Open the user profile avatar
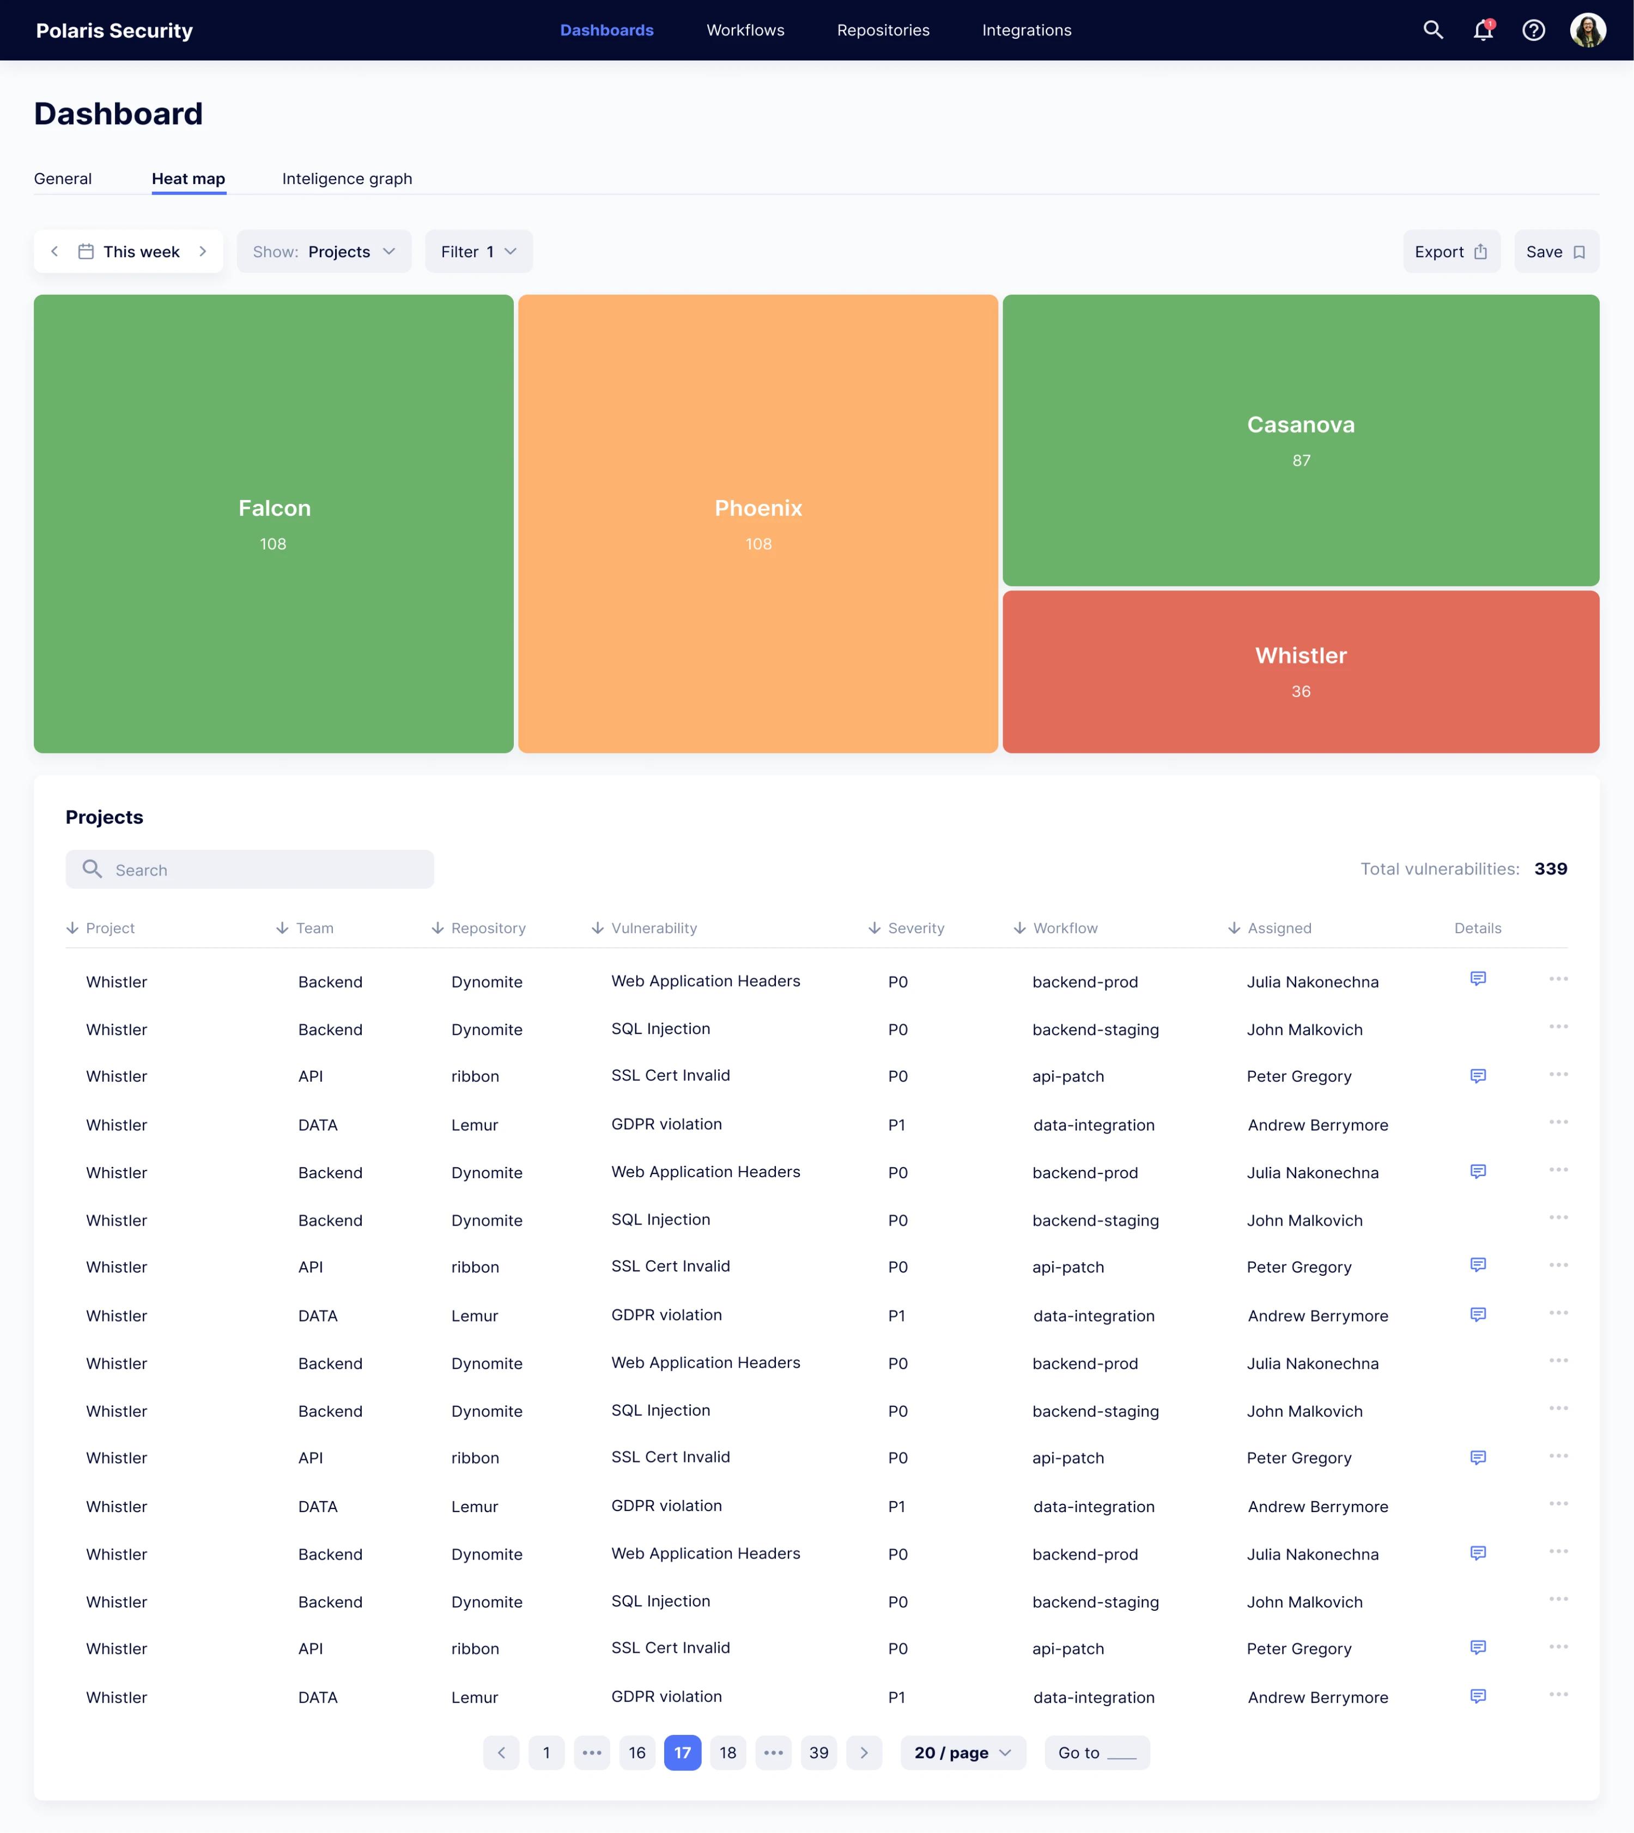Image resolution: width=1634 pixels, height=1833 pixels. (x=1587, y=31)
